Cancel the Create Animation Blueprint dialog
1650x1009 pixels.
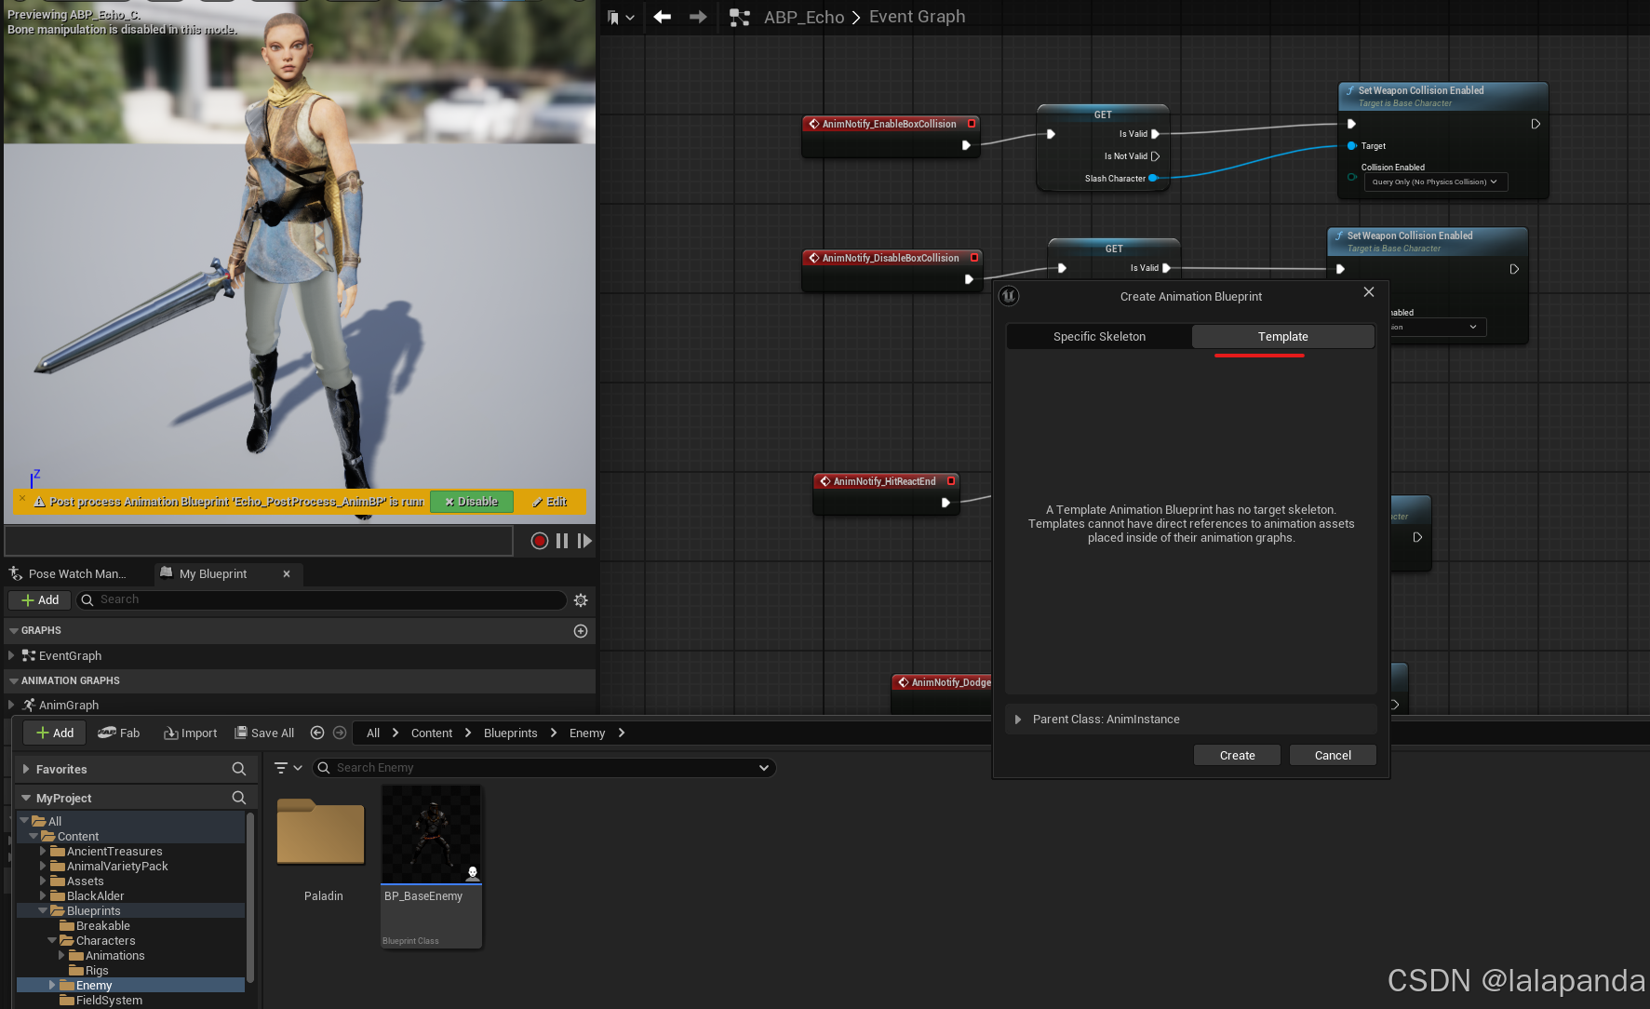point(1333,756)
